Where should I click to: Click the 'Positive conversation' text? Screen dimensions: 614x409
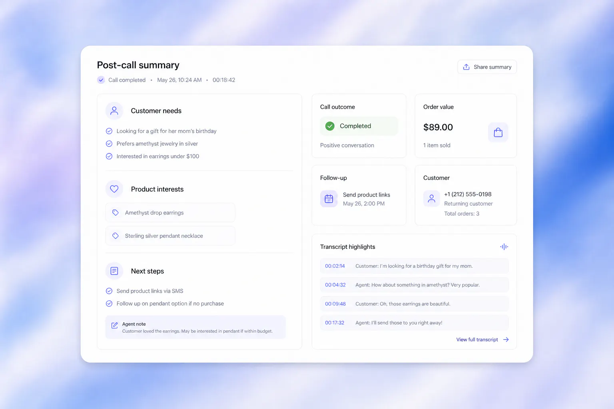coord(347,145)
